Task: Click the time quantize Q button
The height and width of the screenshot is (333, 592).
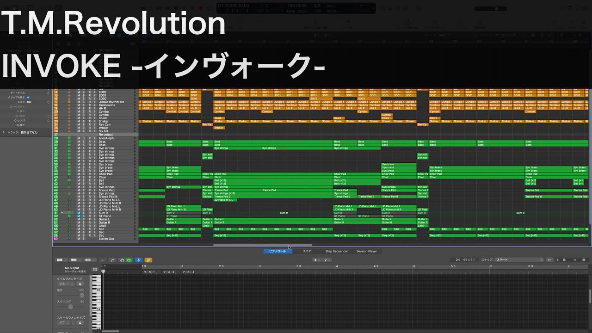Action: pos(80,284)
